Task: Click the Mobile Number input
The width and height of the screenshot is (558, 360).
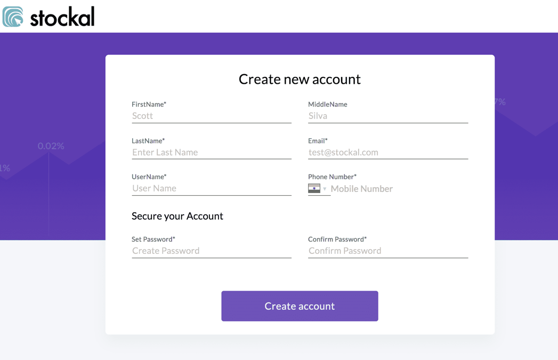Action: [399, 189]
